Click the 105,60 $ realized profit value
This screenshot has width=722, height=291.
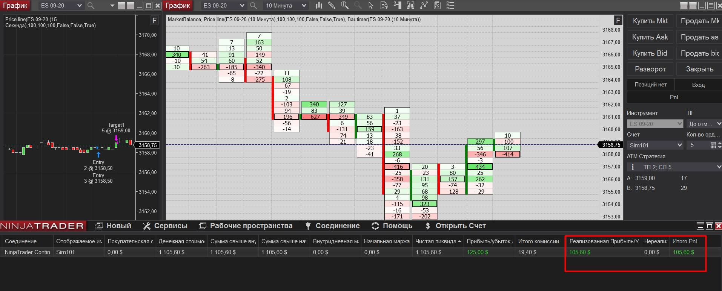tap(580, 252)
